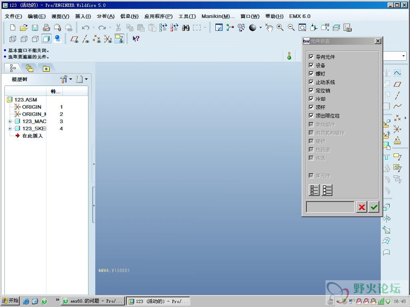Refit the model to the screen
The image size is (410, 307).
point(302,28)
